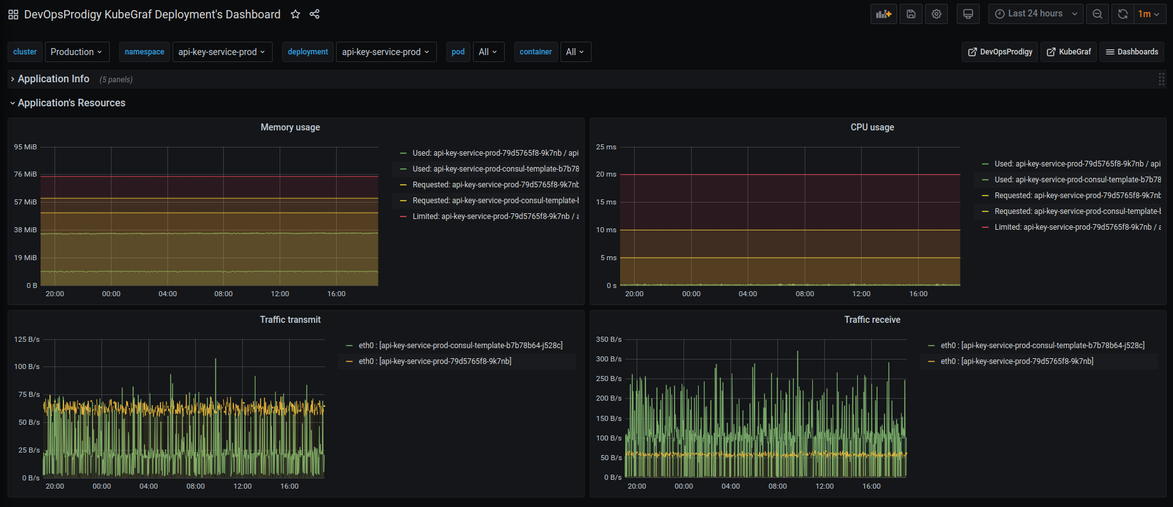This screenshot has width=1173, height=507.
Task: Toggle eth0 api-key-service-prod-79d5765f8-9k7nb in Traffic transmit legend
Action: point(434,361)
